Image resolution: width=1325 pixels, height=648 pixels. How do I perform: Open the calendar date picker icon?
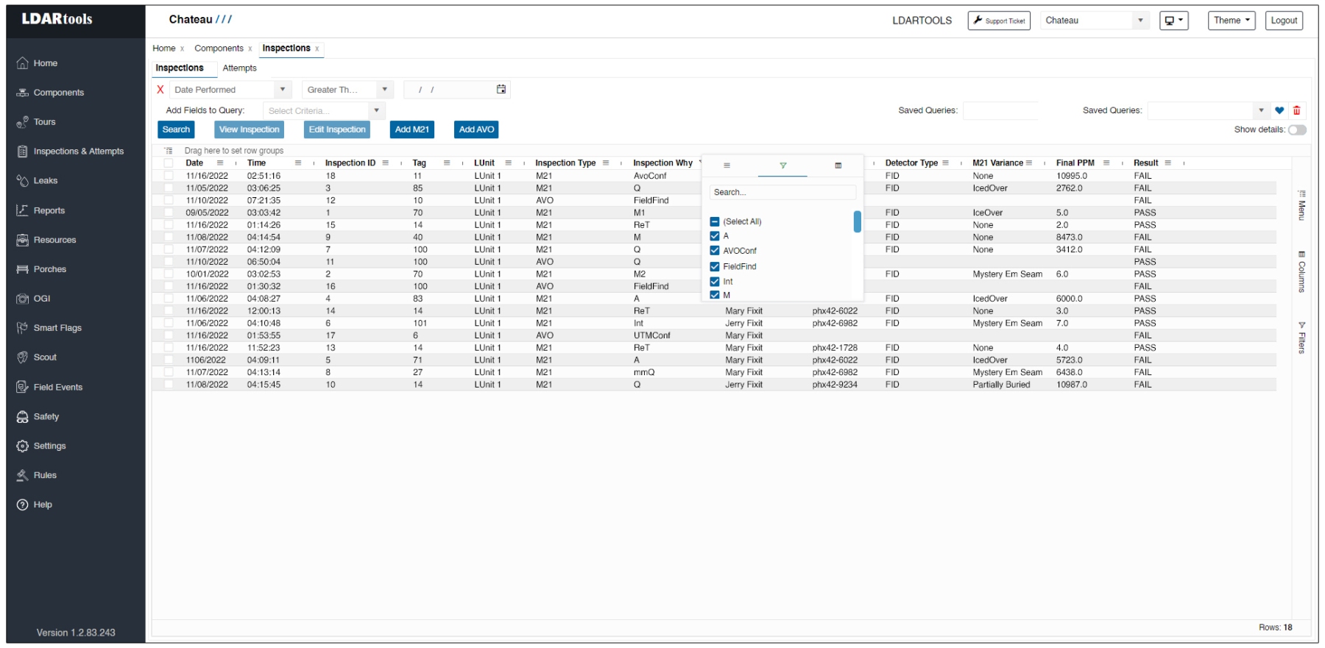tap(501, 90)
